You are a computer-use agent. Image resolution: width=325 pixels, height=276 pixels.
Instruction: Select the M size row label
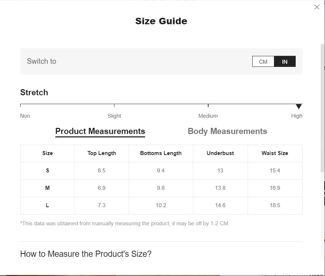pos(47,188)
